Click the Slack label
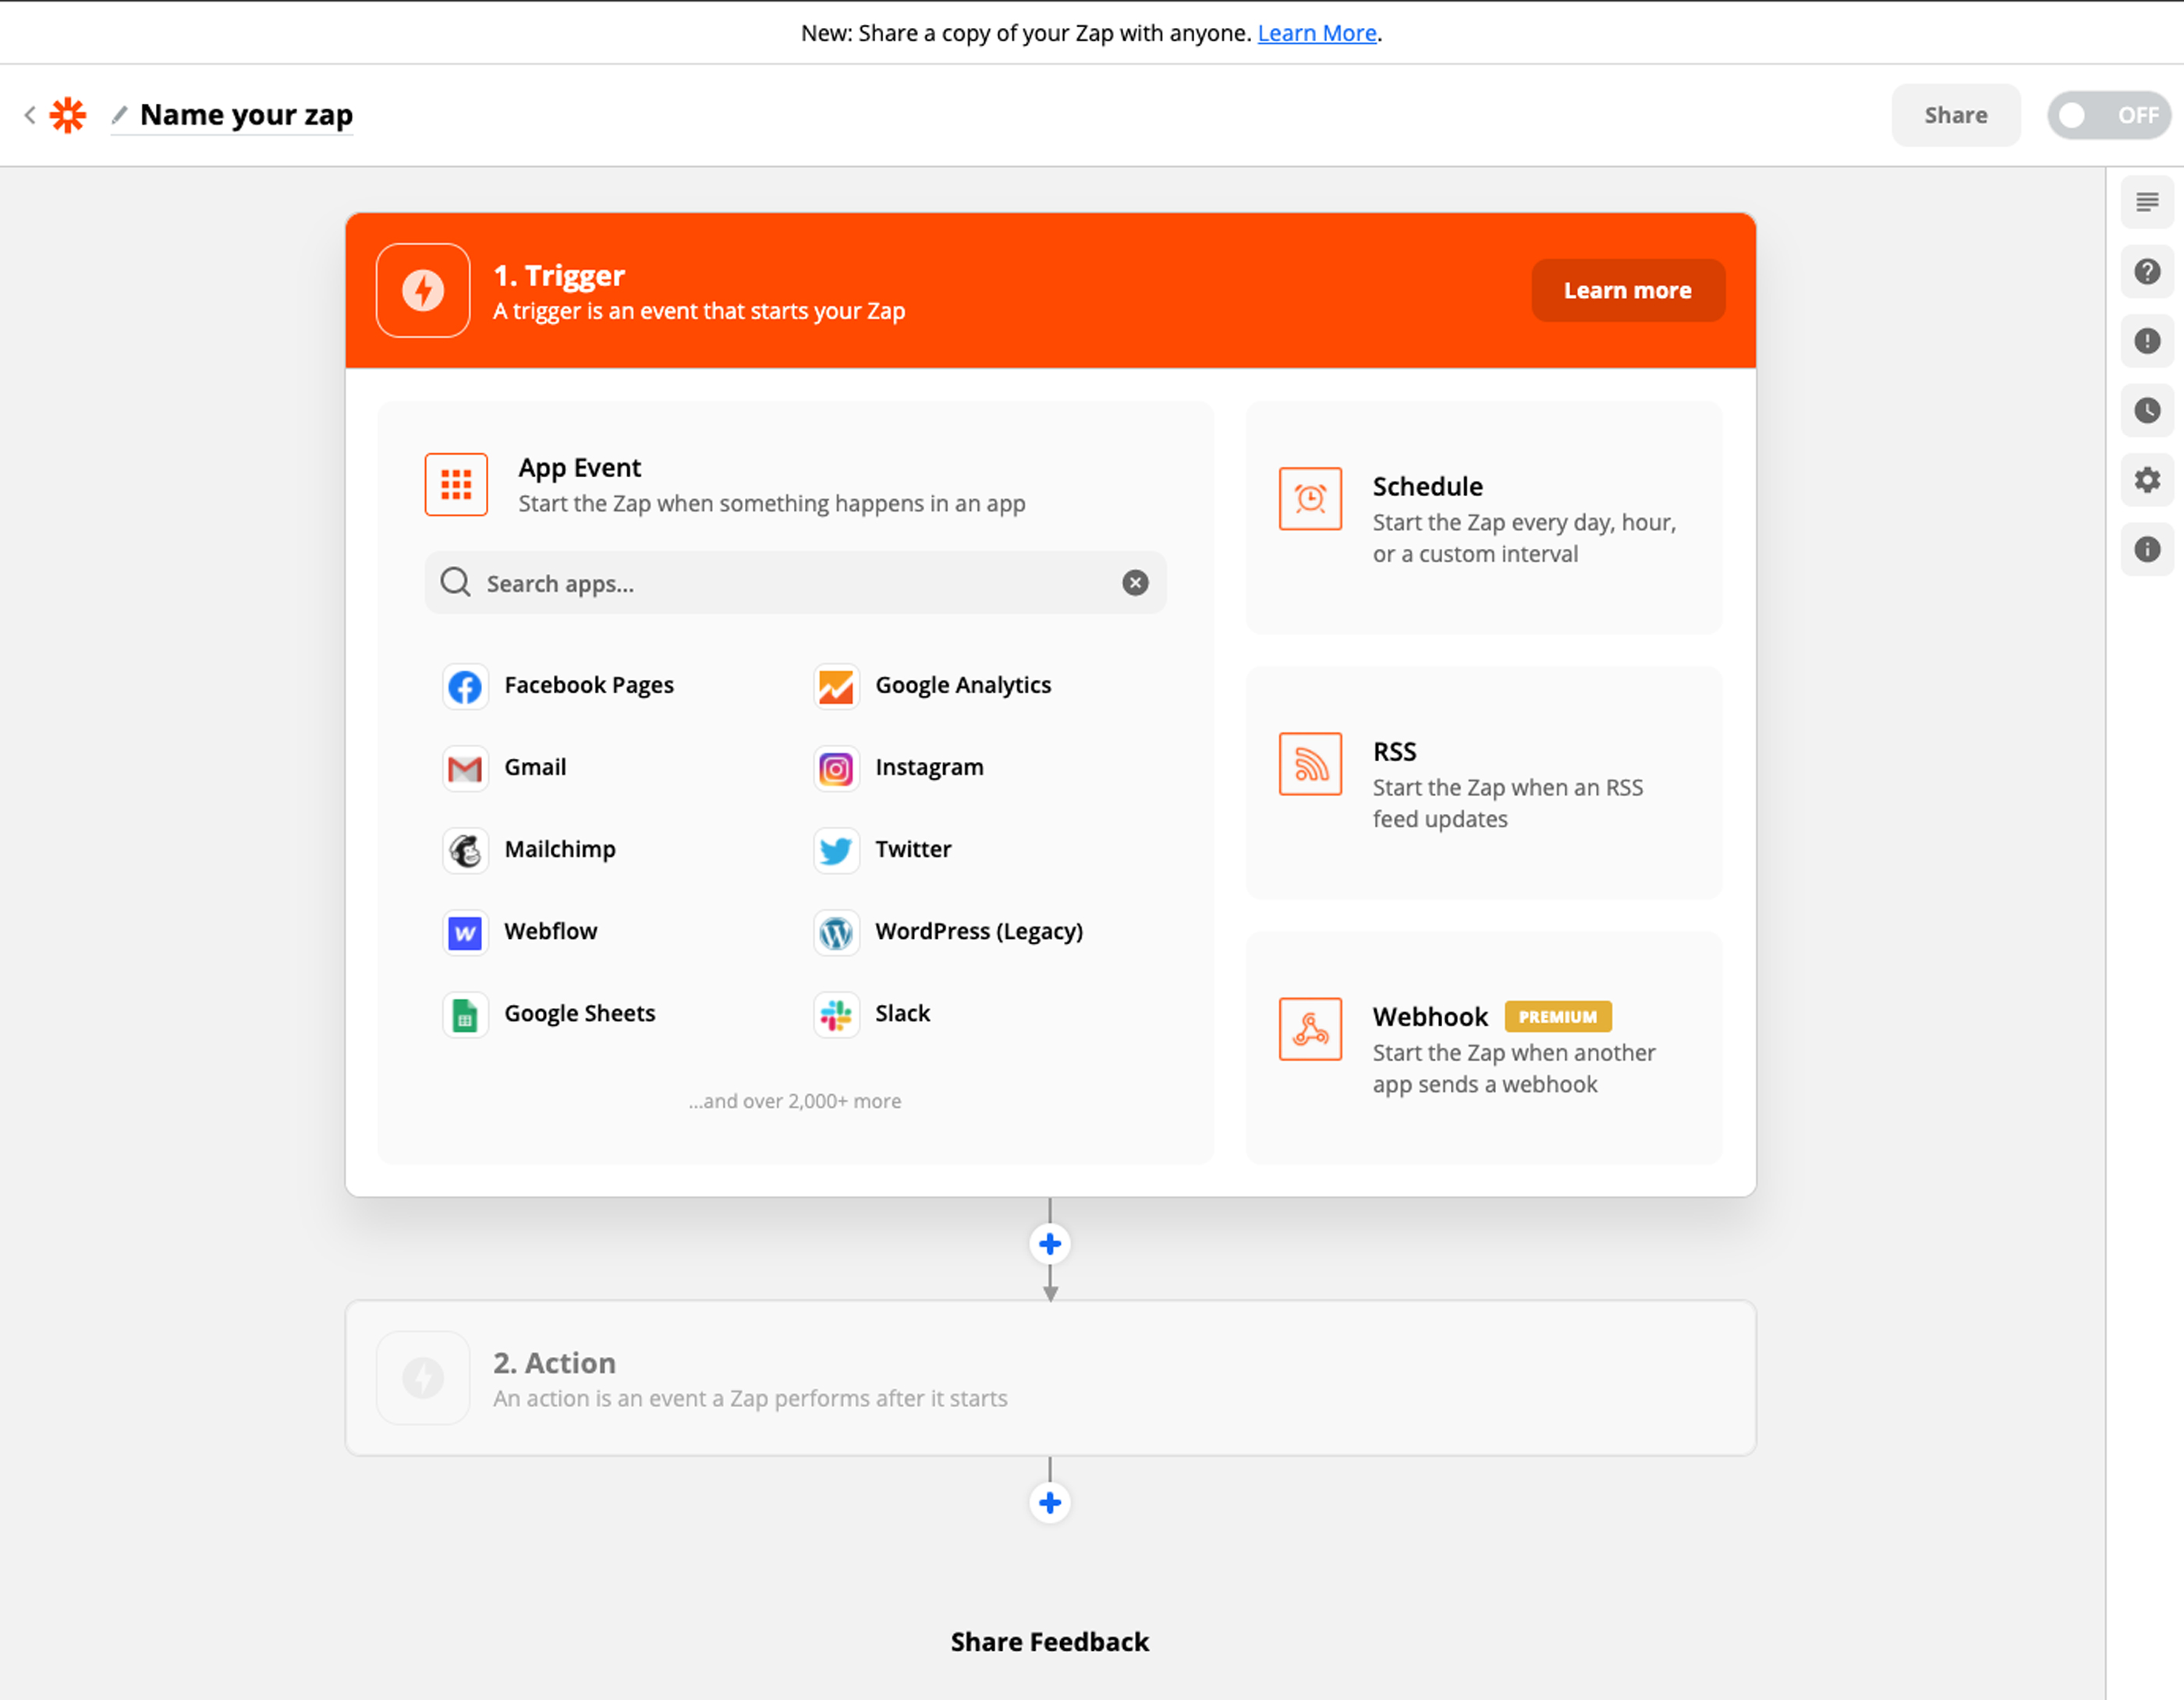The width and height of the screenshot is (2184, 1700). pyautogui.click(x=902, y=1013)
